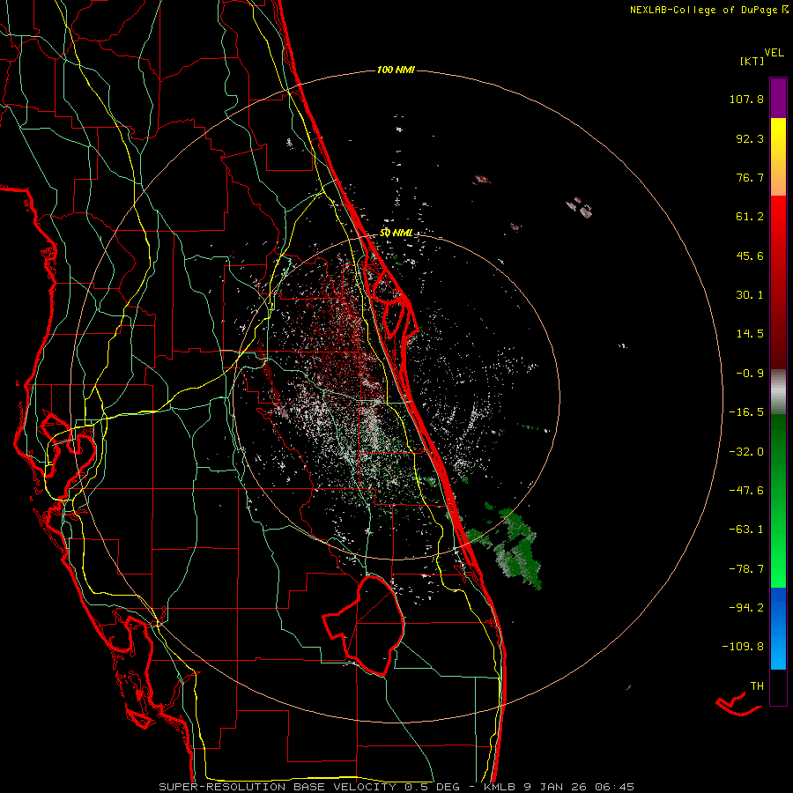Click the 14.5 velocity scale value
This screenshot has width=793, height=793.
(x=750, y=334)
